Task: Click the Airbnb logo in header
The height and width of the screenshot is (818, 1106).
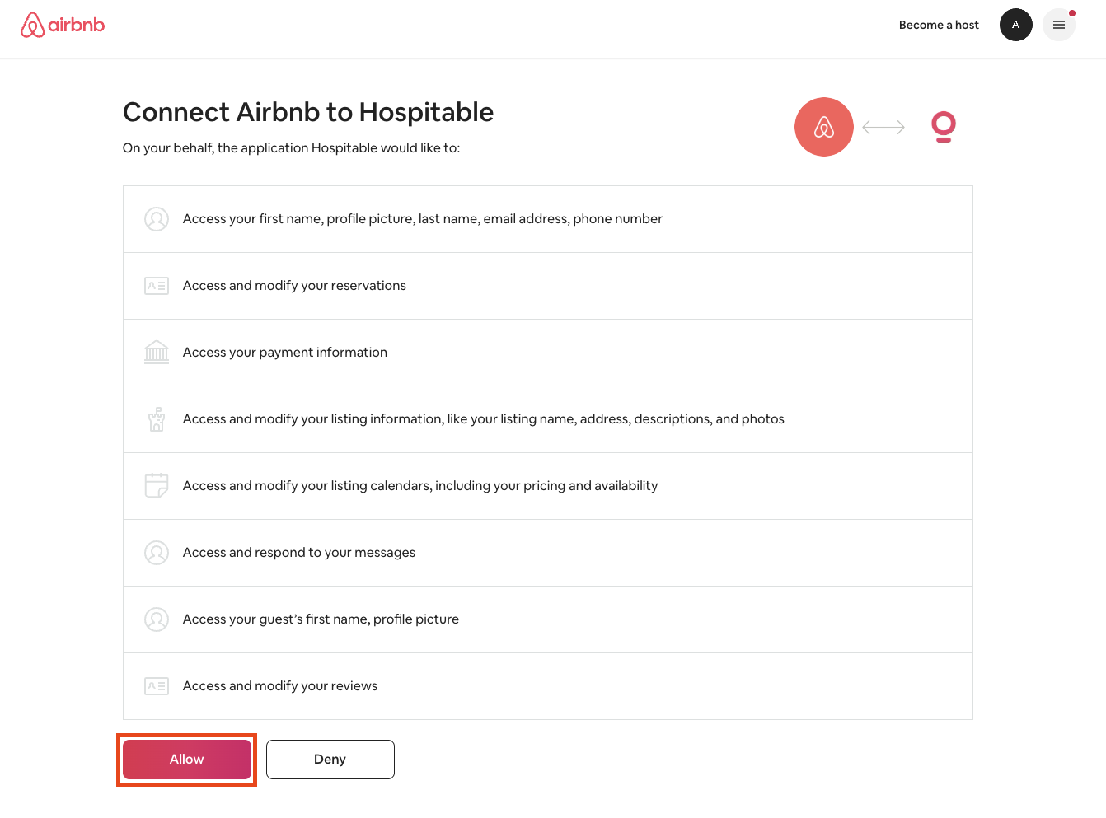Action: point(63,25)
